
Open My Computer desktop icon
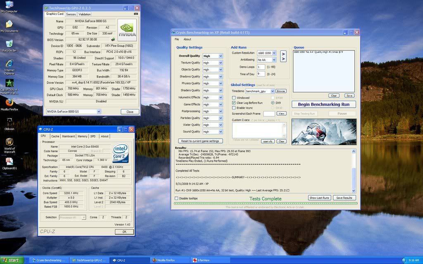click(9, 7)
